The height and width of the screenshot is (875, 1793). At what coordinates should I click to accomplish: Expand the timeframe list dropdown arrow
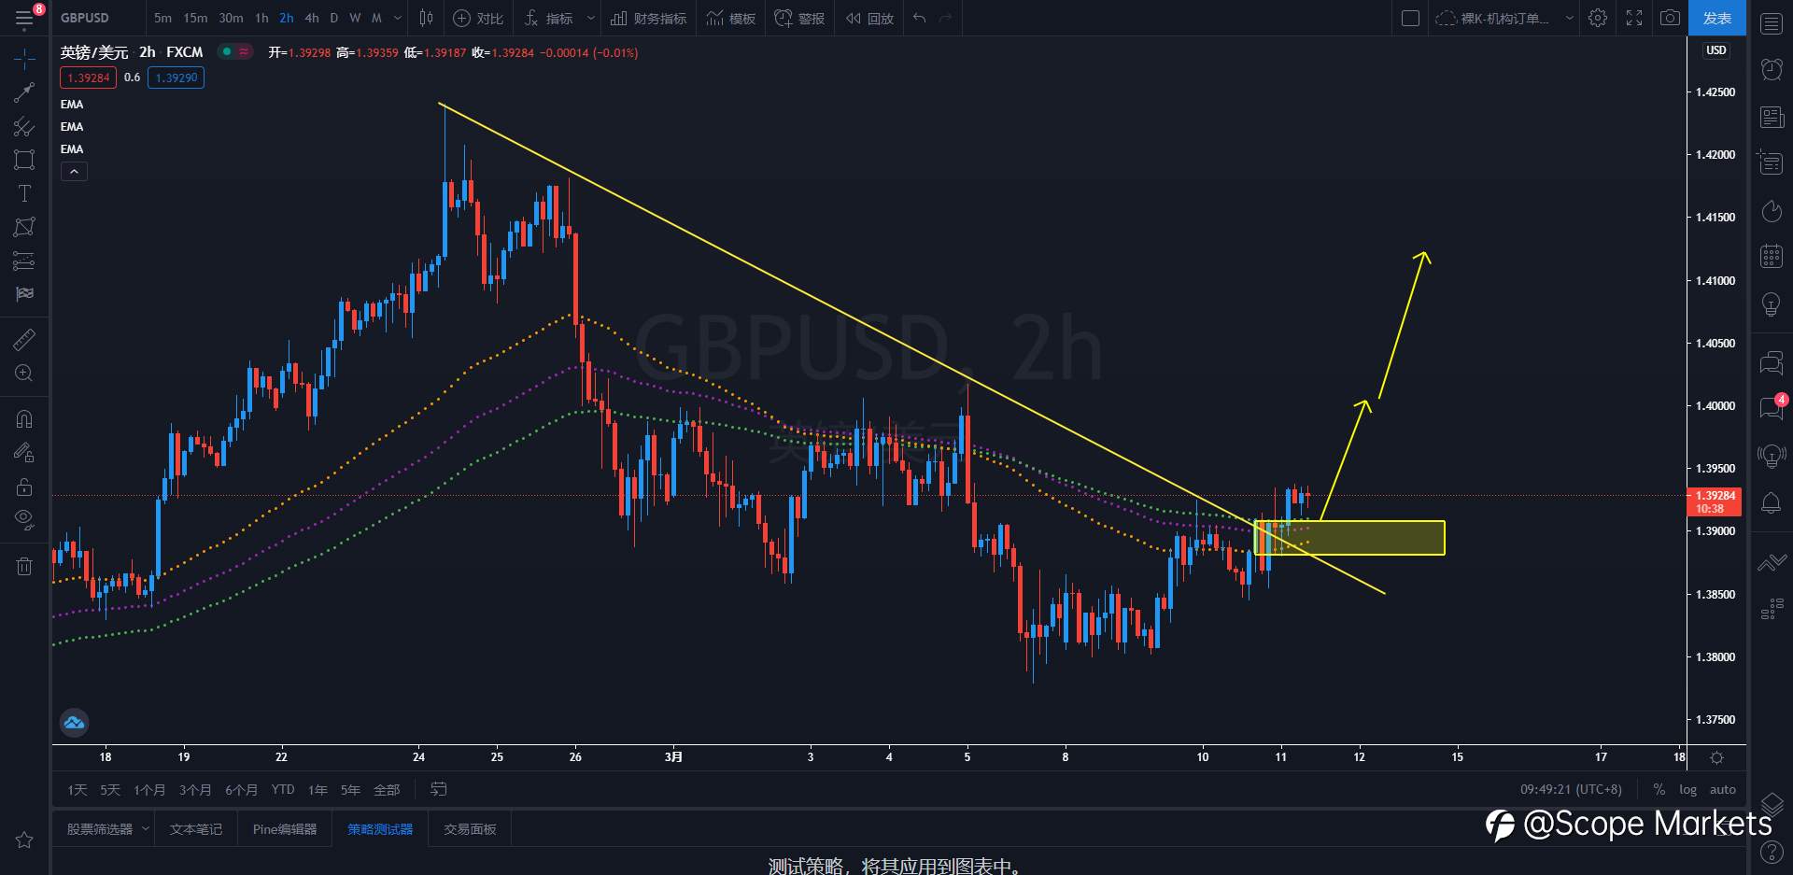(398, 18)
